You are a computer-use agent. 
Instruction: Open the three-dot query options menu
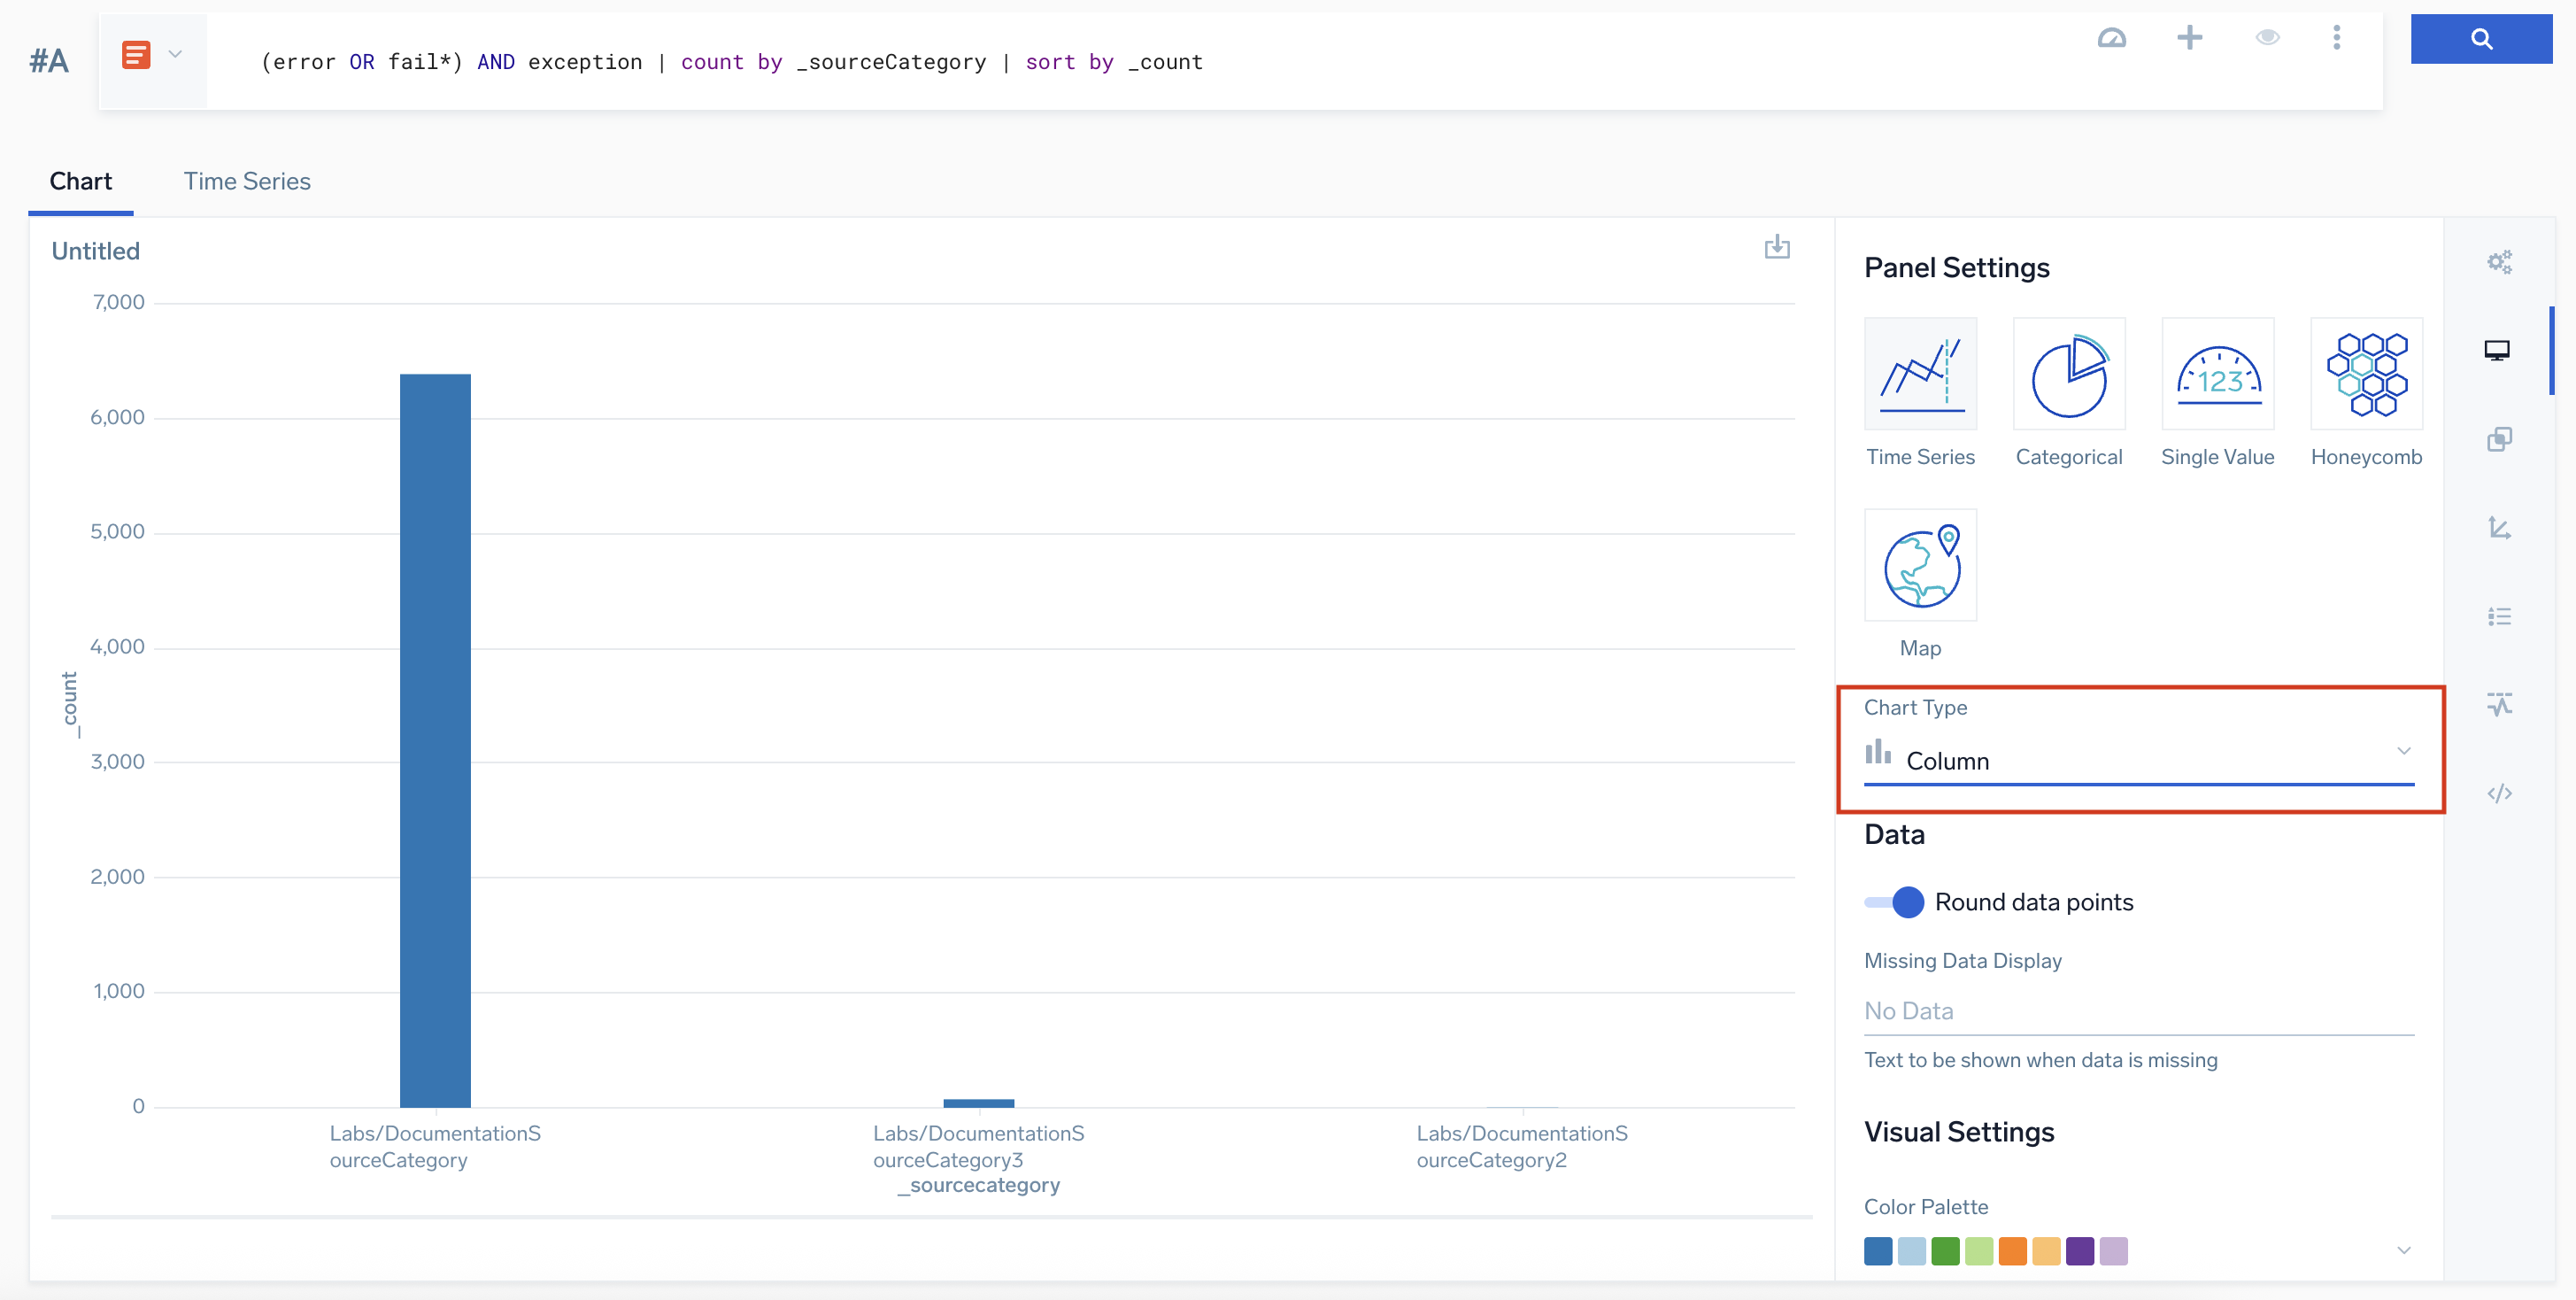tap(2336, 38)
